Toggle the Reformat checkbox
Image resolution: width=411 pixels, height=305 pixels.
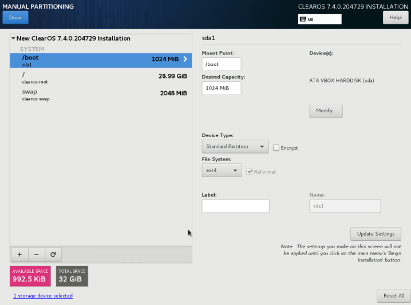click(x=249, y=171)
